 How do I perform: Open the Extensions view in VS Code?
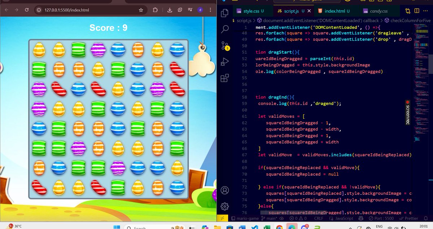click(x=224, y=78)
